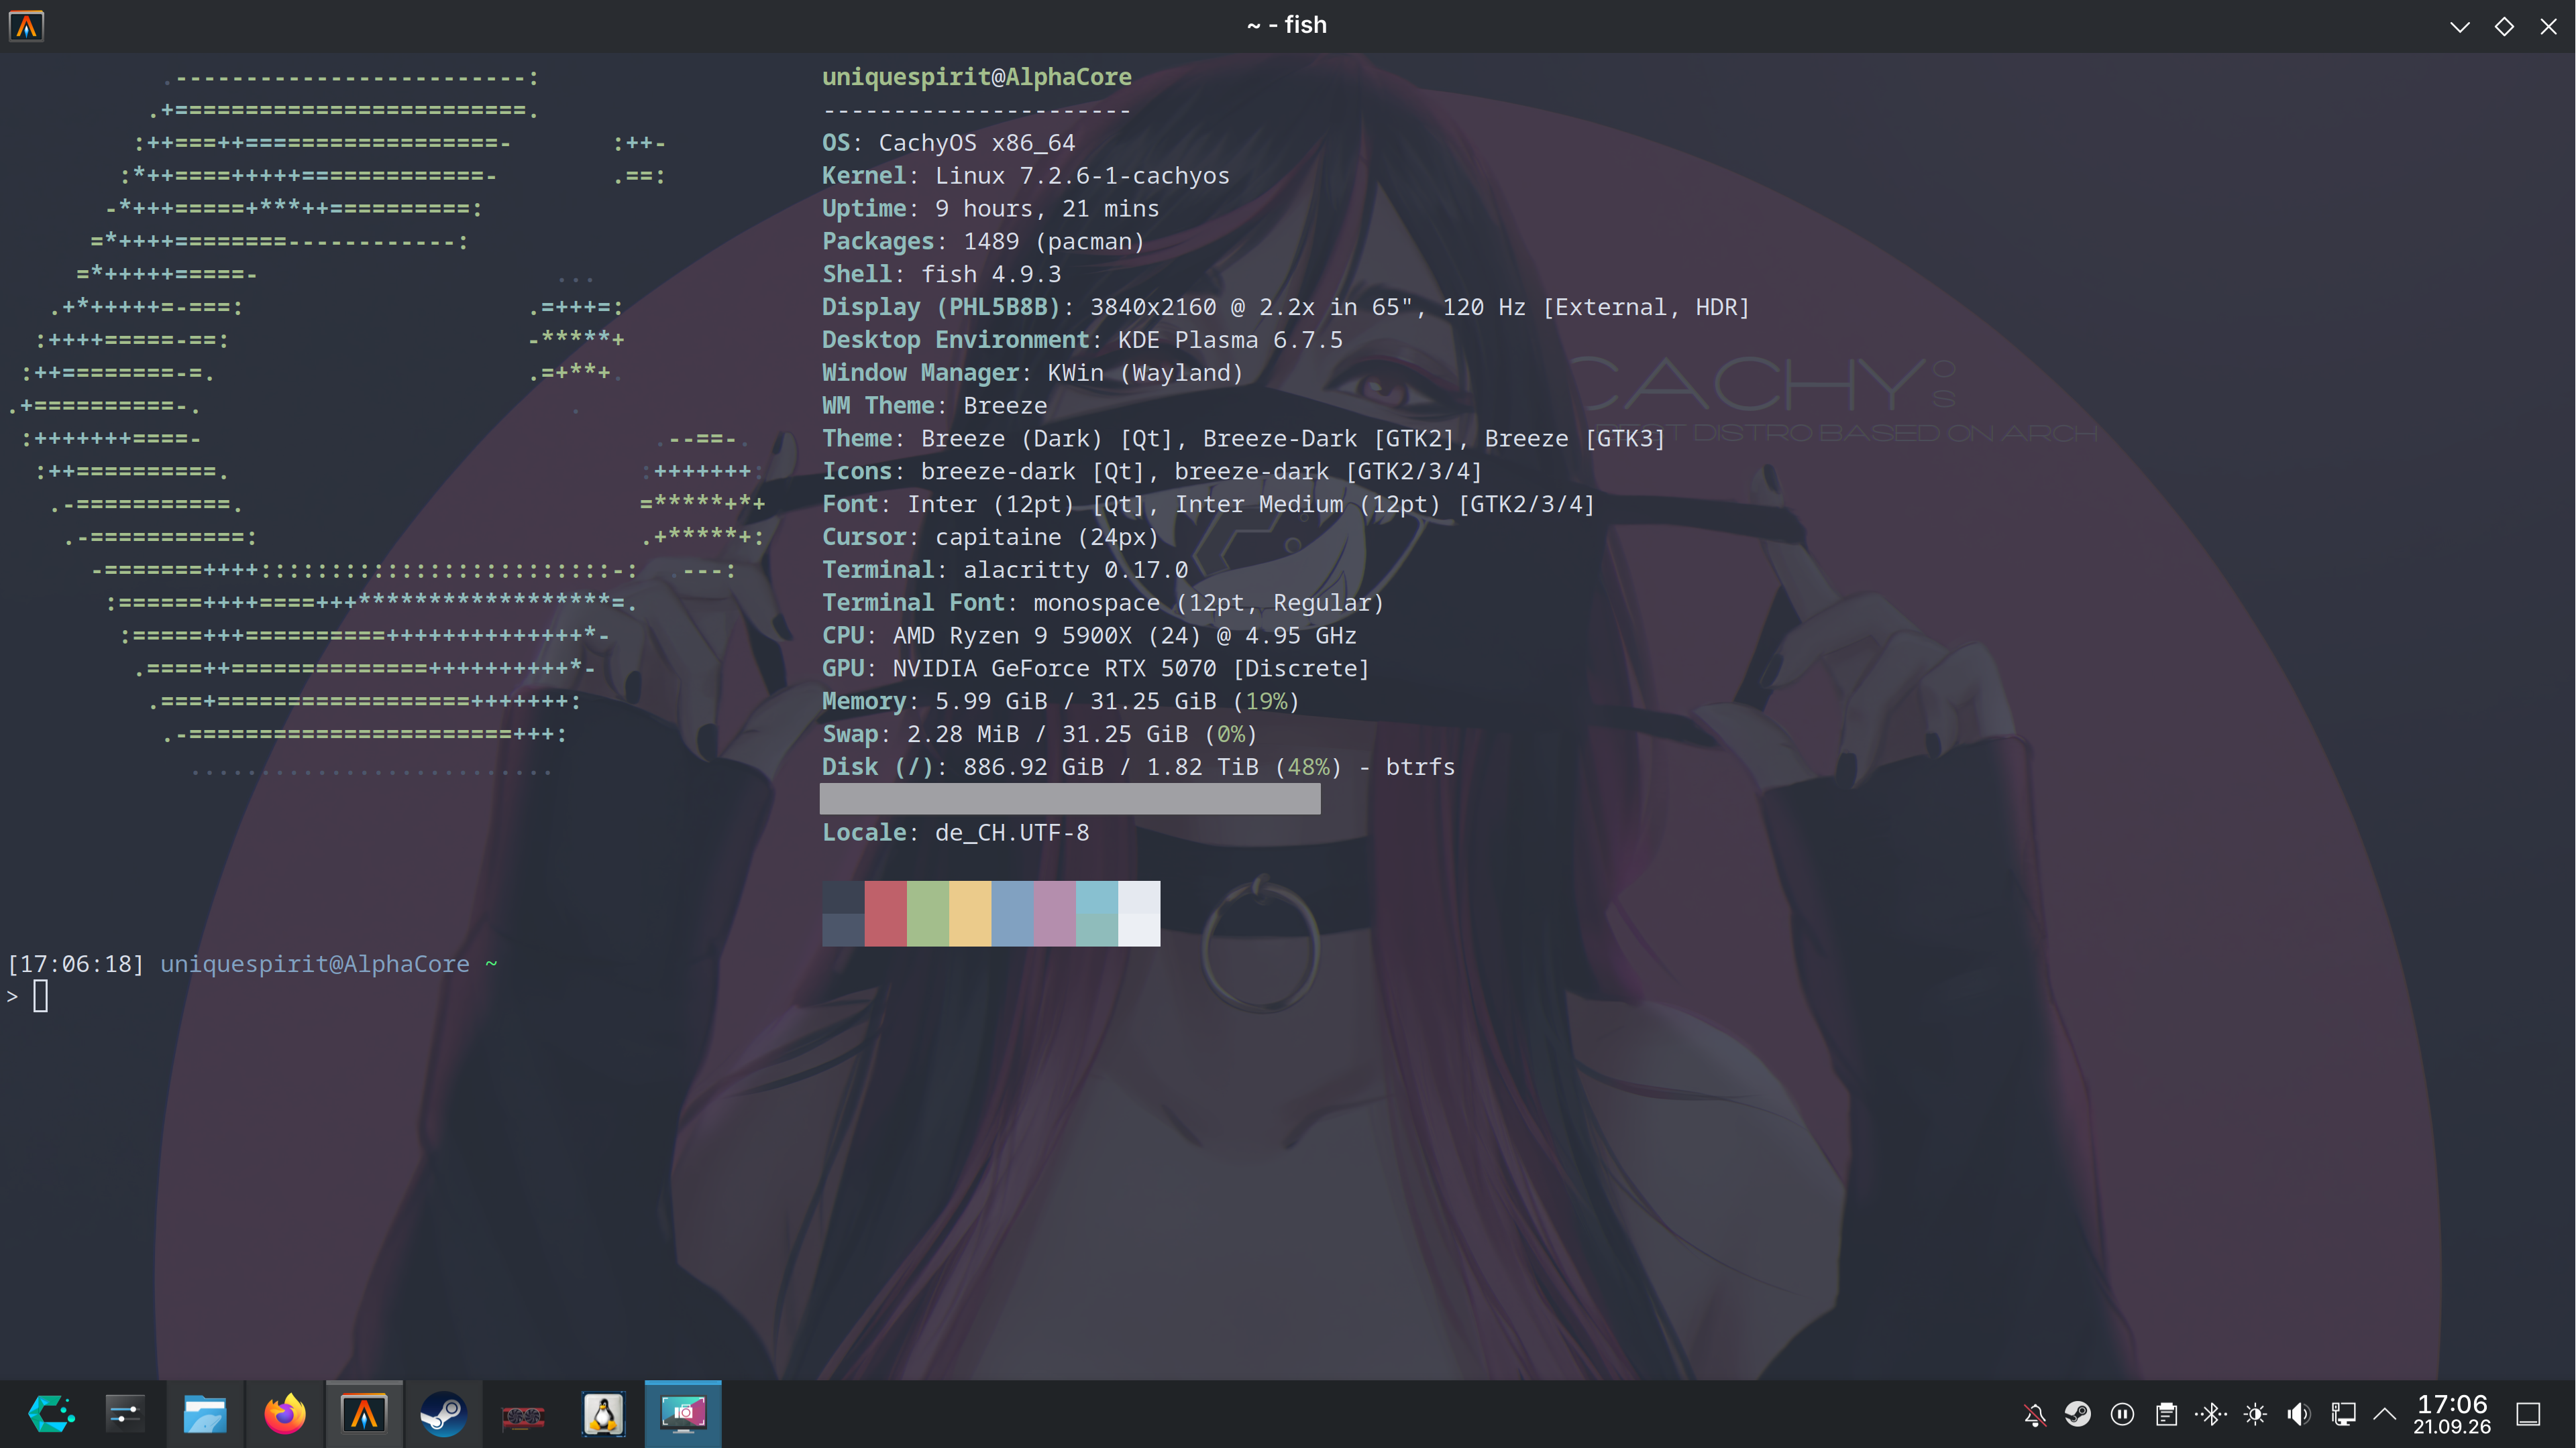The height and width of the screenshot is (1448, 2576).
Task: Open the Steam system tray icon
Action: [2078, 1414]
